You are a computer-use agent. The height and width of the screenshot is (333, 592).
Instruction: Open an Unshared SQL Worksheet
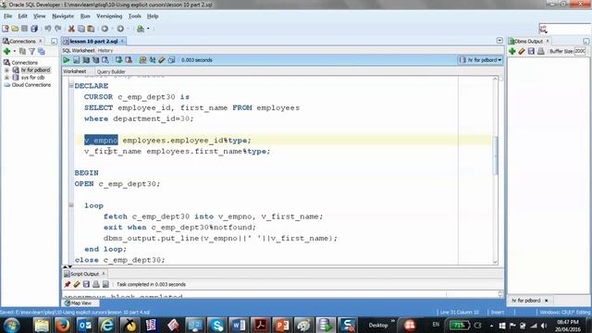[x=142, y=60]
